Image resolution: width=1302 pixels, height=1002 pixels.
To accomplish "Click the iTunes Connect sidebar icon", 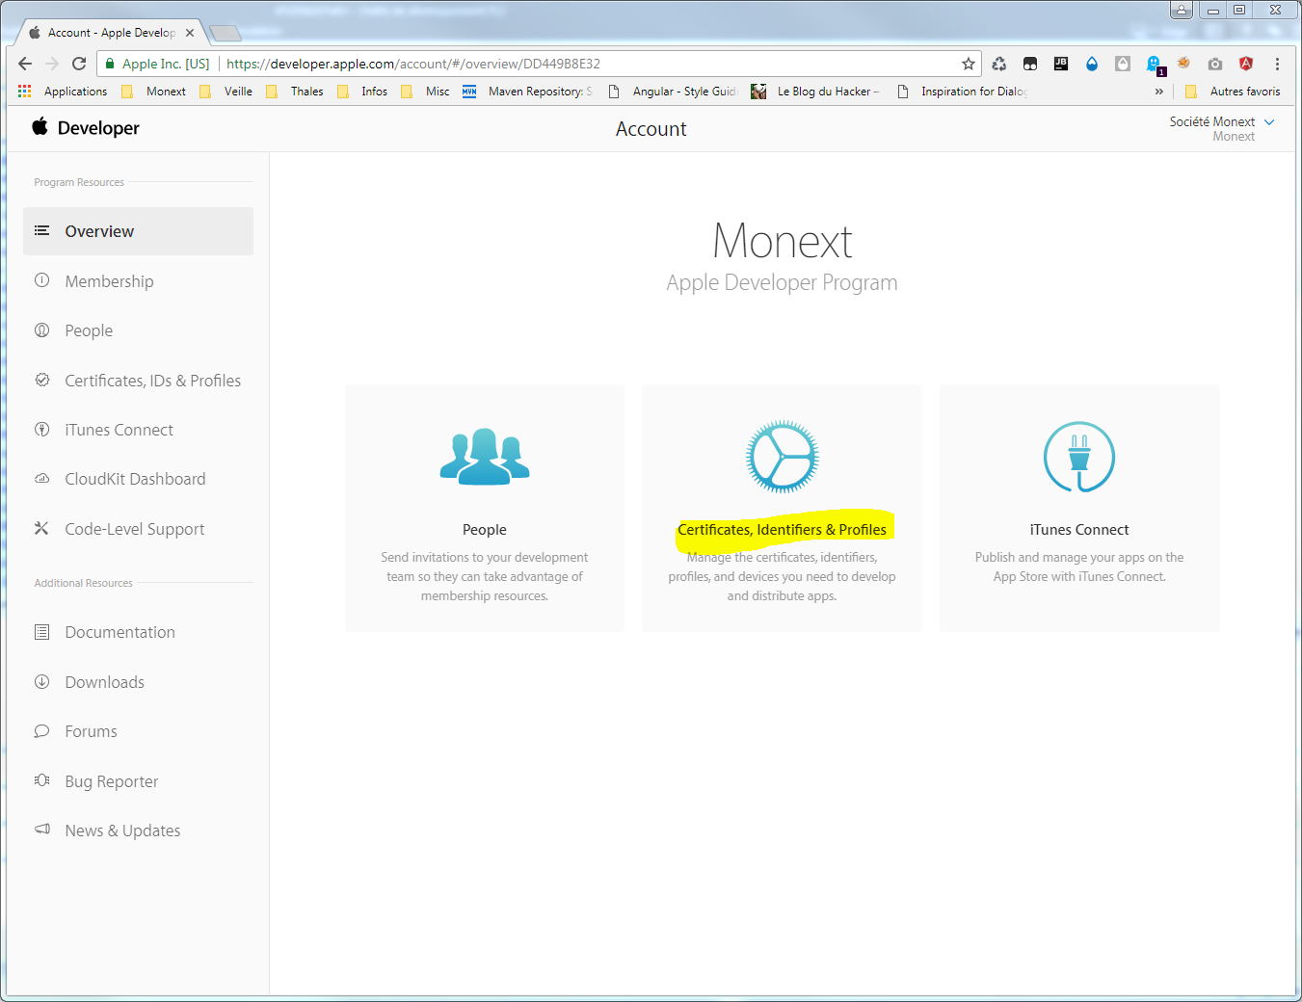I will tap(41, 429).
